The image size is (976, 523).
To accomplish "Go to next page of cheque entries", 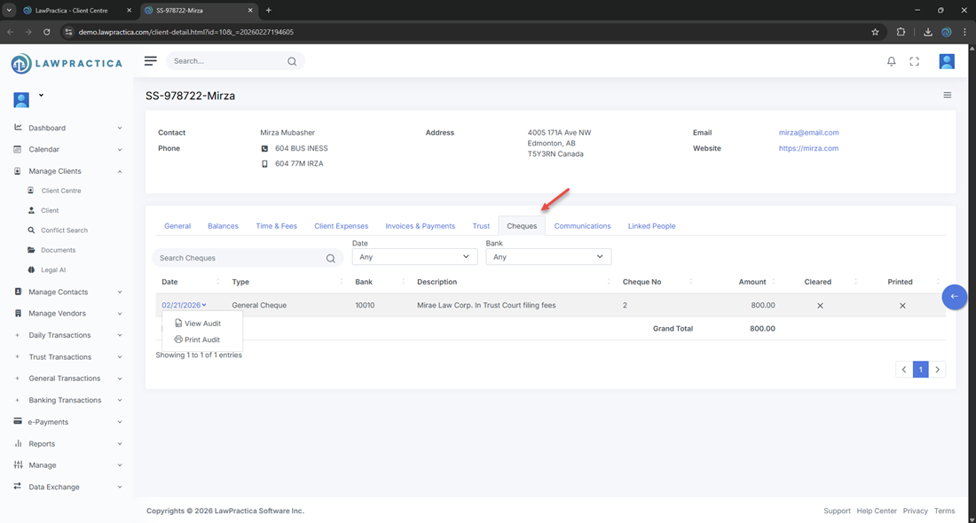I will [938, 370].
